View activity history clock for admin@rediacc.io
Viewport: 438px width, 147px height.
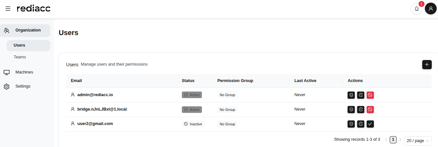(x=361, y=95)
